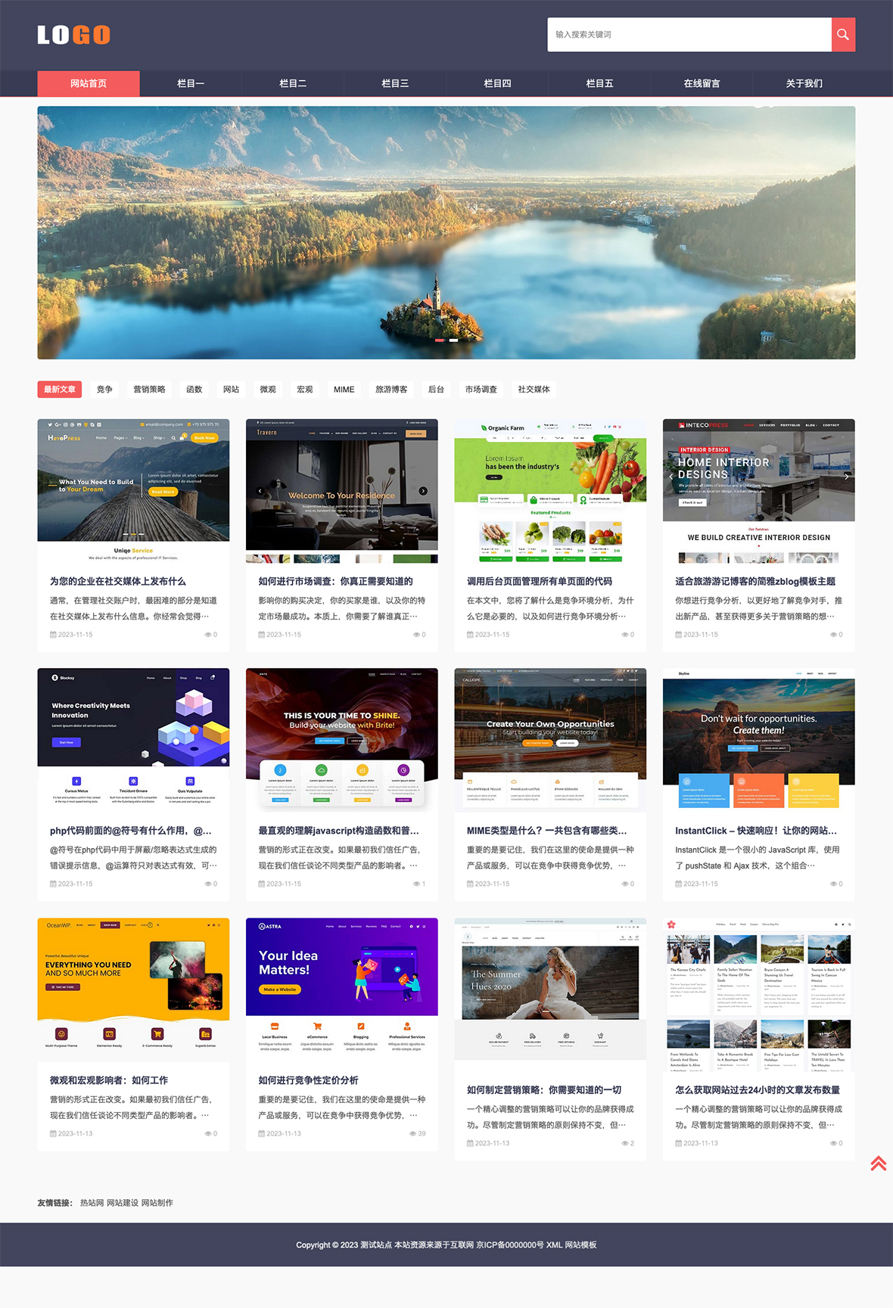Select the 最新文章 category tag

(x=60, y=390)
